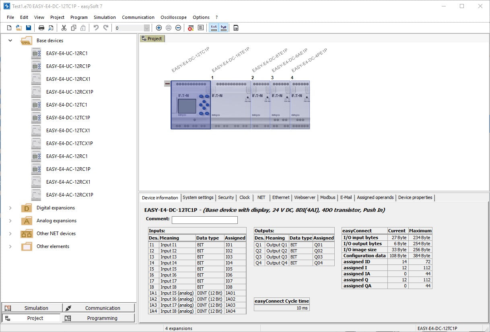490x332 pixels.
Task: Select expansion 3 EASY-E4-DC-6AE1P module
Action: [x=280, y=105]
